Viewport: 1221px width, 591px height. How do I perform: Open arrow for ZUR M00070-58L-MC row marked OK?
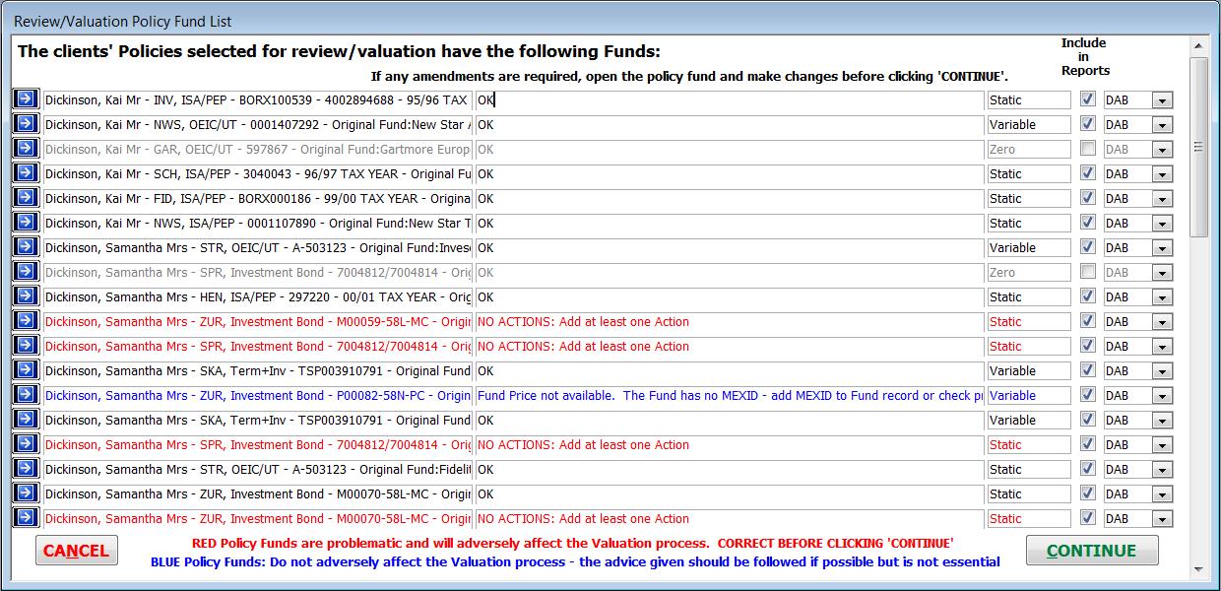pos(26,493)
